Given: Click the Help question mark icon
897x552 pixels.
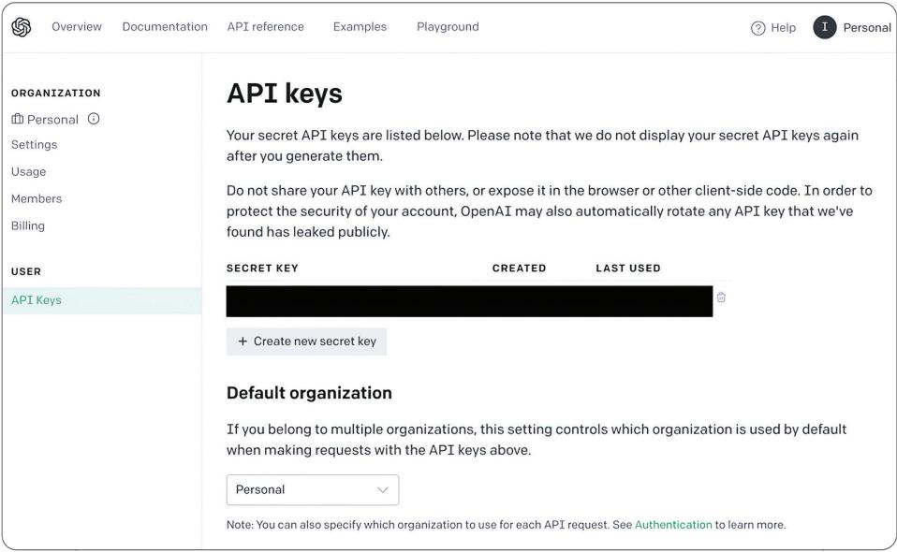Looking at the screenshot, I should [758, 28].
